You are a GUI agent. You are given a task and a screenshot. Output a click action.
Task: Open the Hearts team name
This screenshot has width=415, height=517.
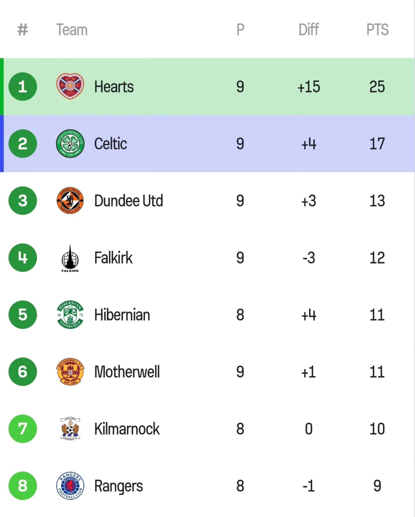pyautogui.click(x=114, y=87)
